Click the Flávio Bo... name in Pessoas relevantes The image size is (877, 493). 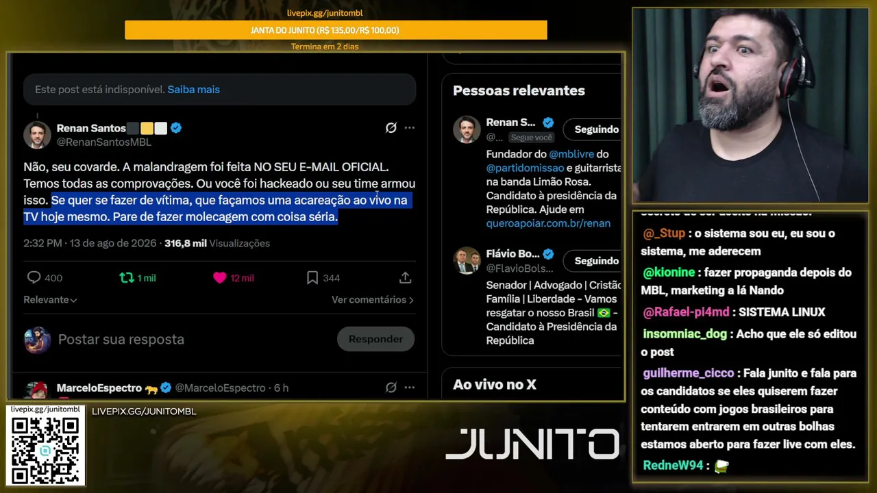512,253
